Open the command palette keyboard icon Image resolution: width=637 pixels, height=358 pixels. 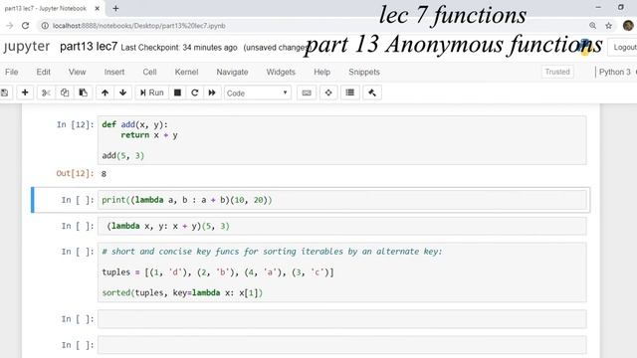(x=307, y=92)
